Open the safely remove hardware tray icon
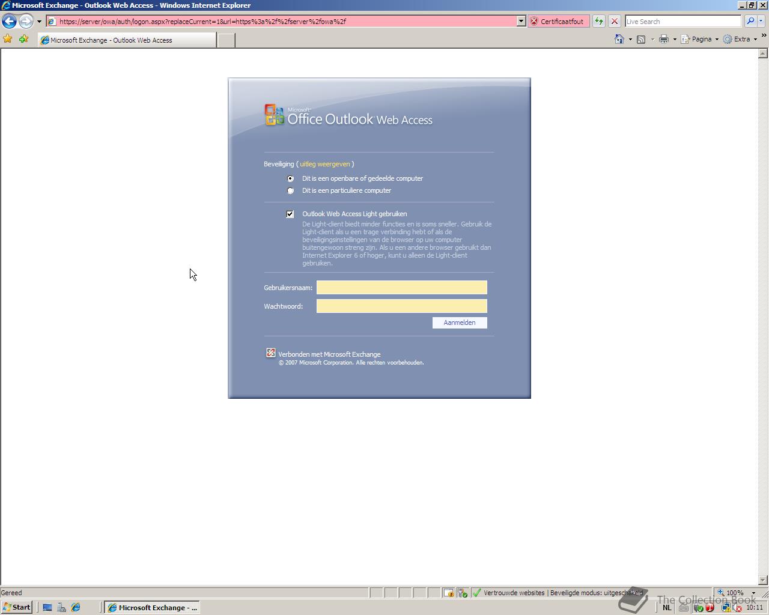 tap(698, 608)
